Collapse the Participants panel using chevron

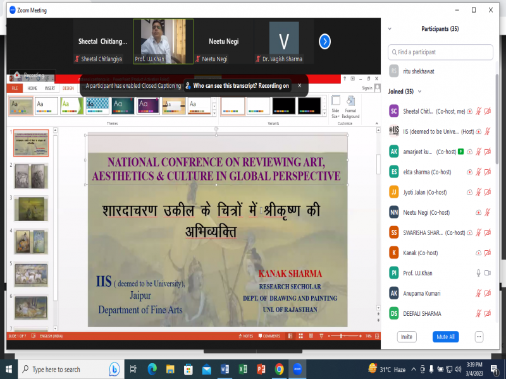(390, 29)
